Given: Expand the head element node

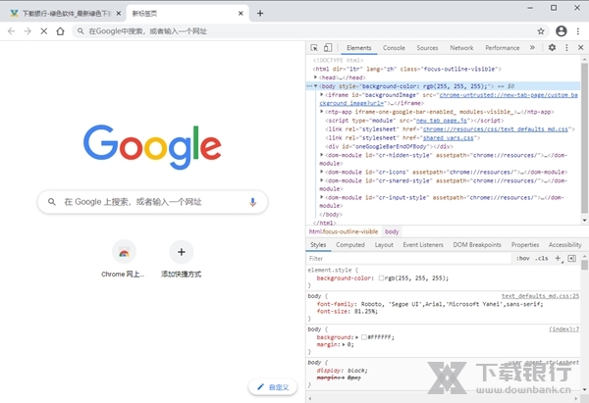Looking at the screenshot, I should [315, 77].
